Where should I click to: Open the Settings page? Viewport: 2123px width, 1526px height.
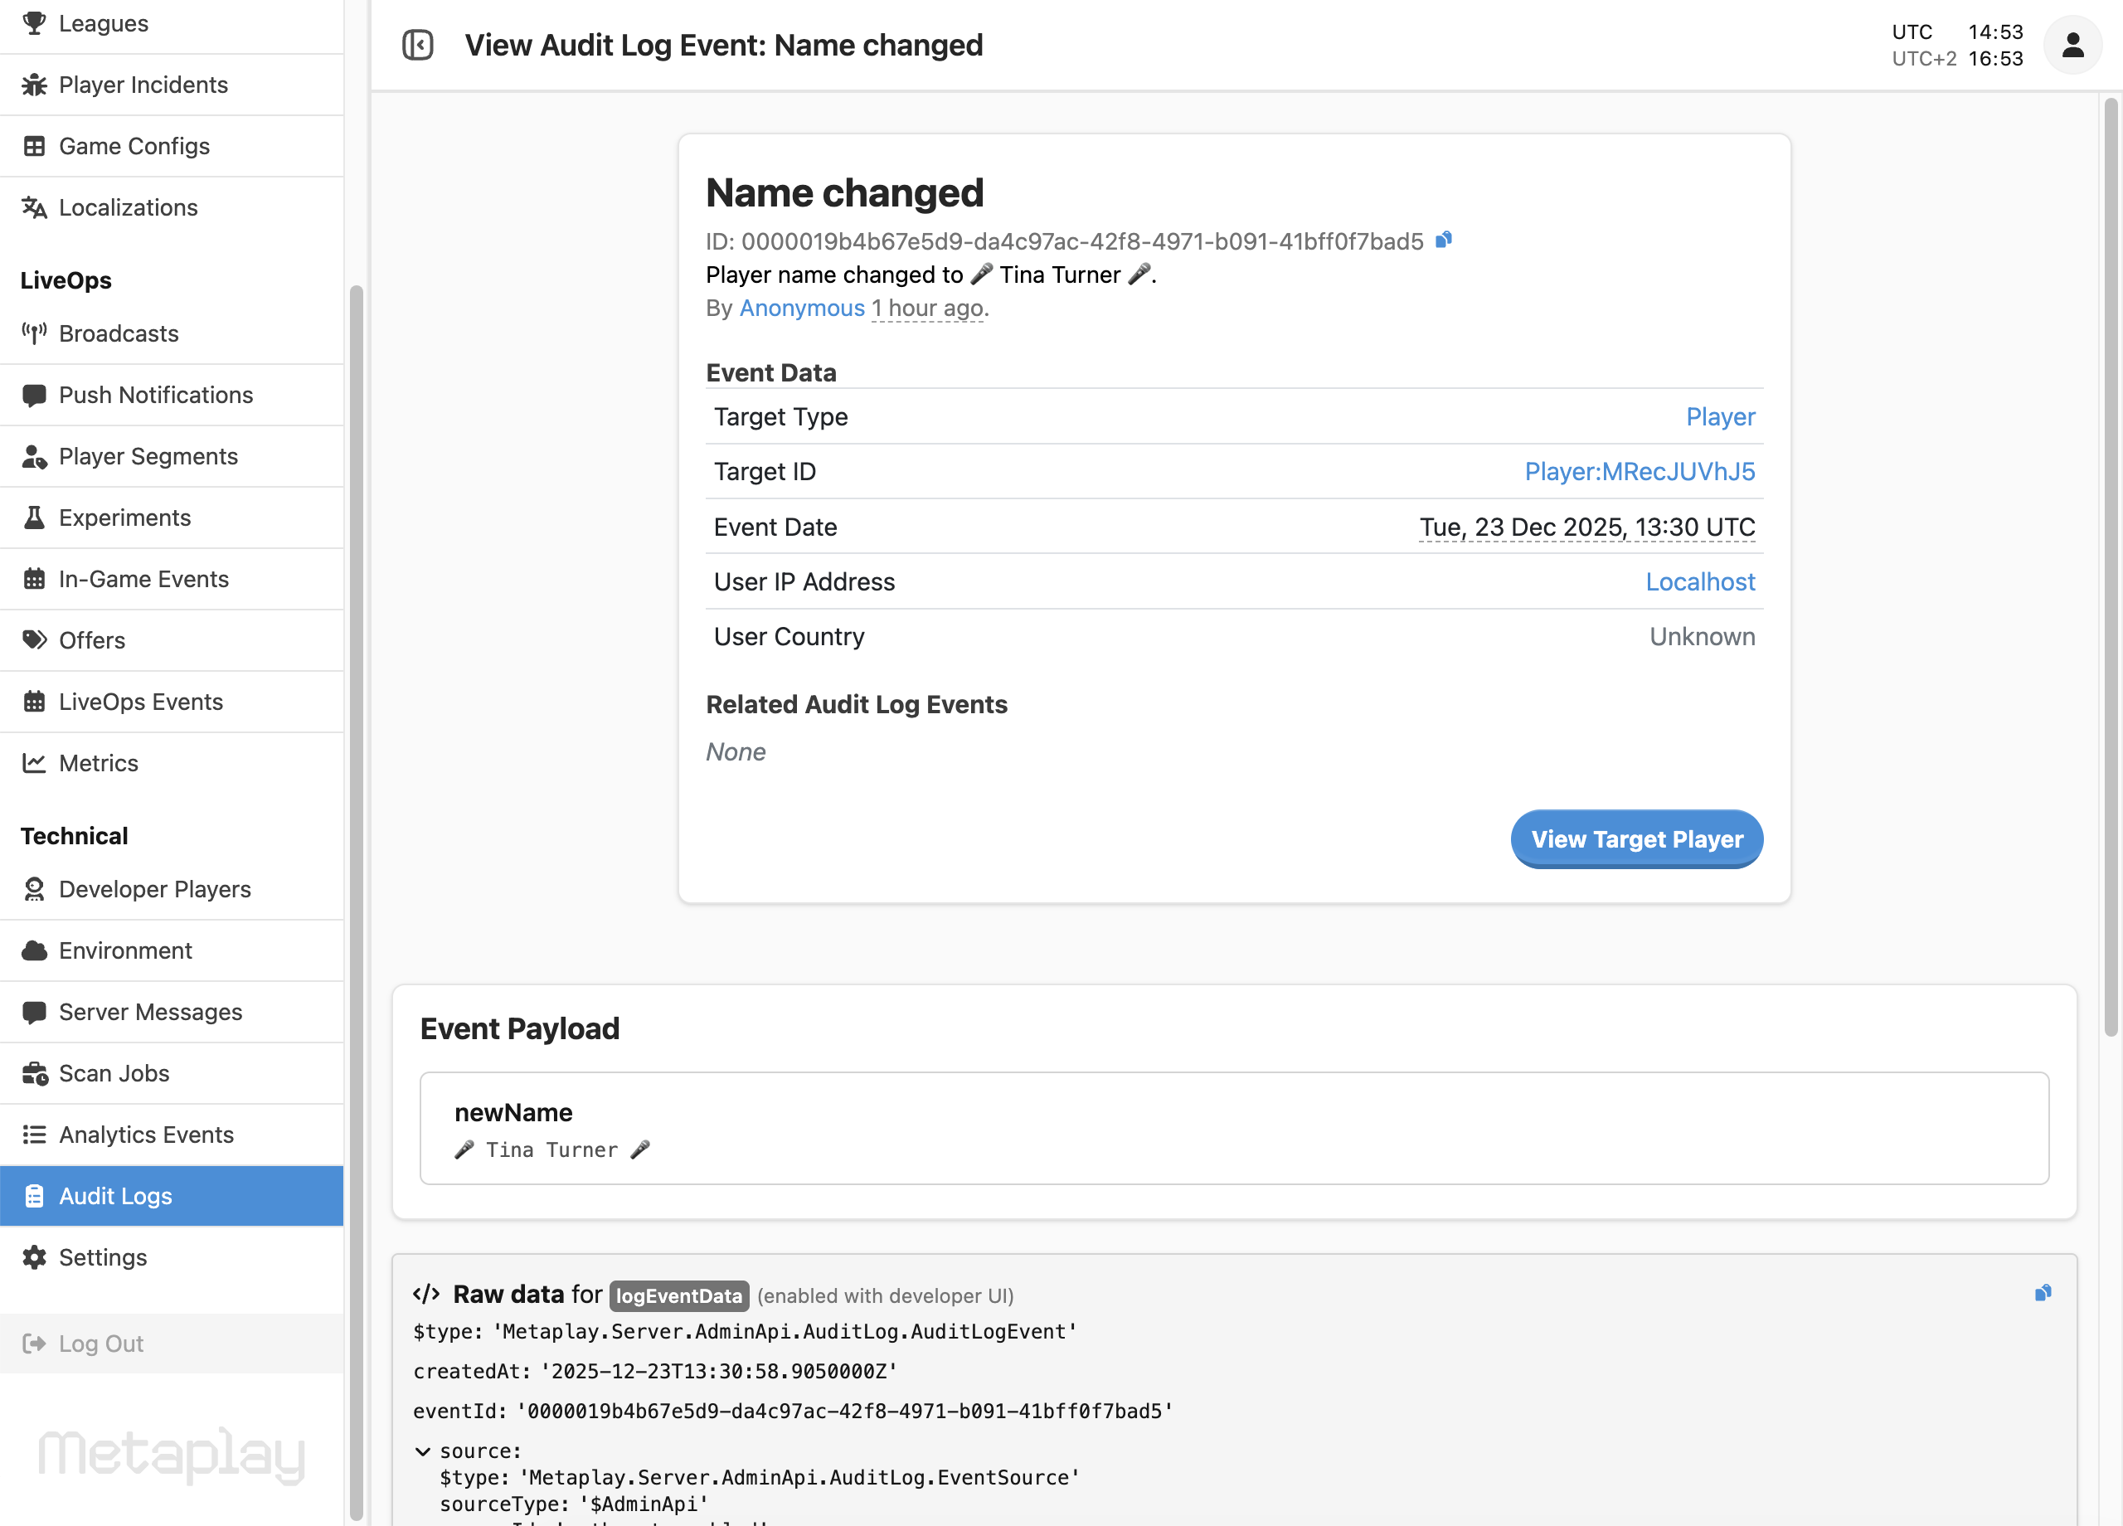click(x=103, y=1257)
